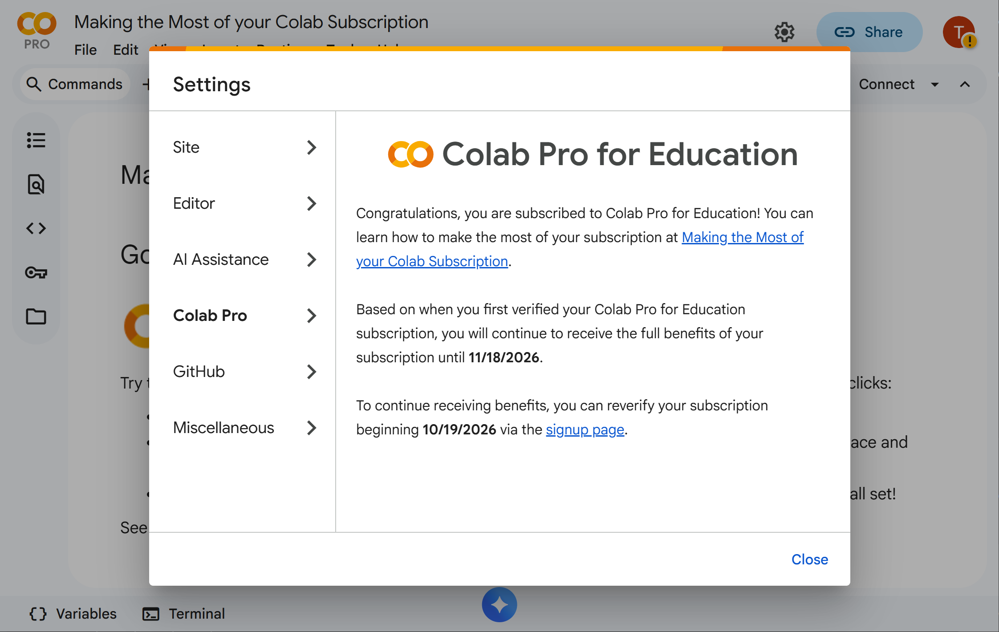Open the profile avatar with alert badge
This screenshot has width=999, height=632.
click(x=959, y=32)
